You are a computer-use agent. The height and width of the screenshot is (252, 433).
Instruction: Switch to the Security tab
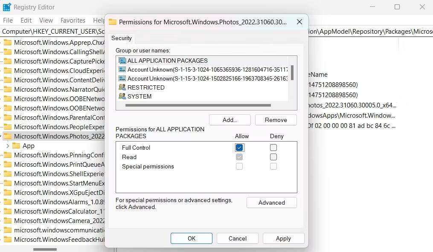[x=121, y=38]
